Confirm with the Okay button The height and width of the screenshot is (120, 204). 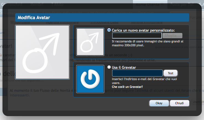[x=159, y=103]
